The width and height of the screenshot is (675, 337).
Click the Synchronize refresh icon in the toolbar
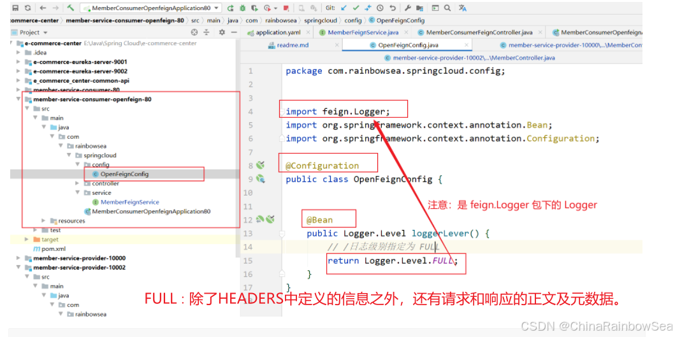pos(27,8)
